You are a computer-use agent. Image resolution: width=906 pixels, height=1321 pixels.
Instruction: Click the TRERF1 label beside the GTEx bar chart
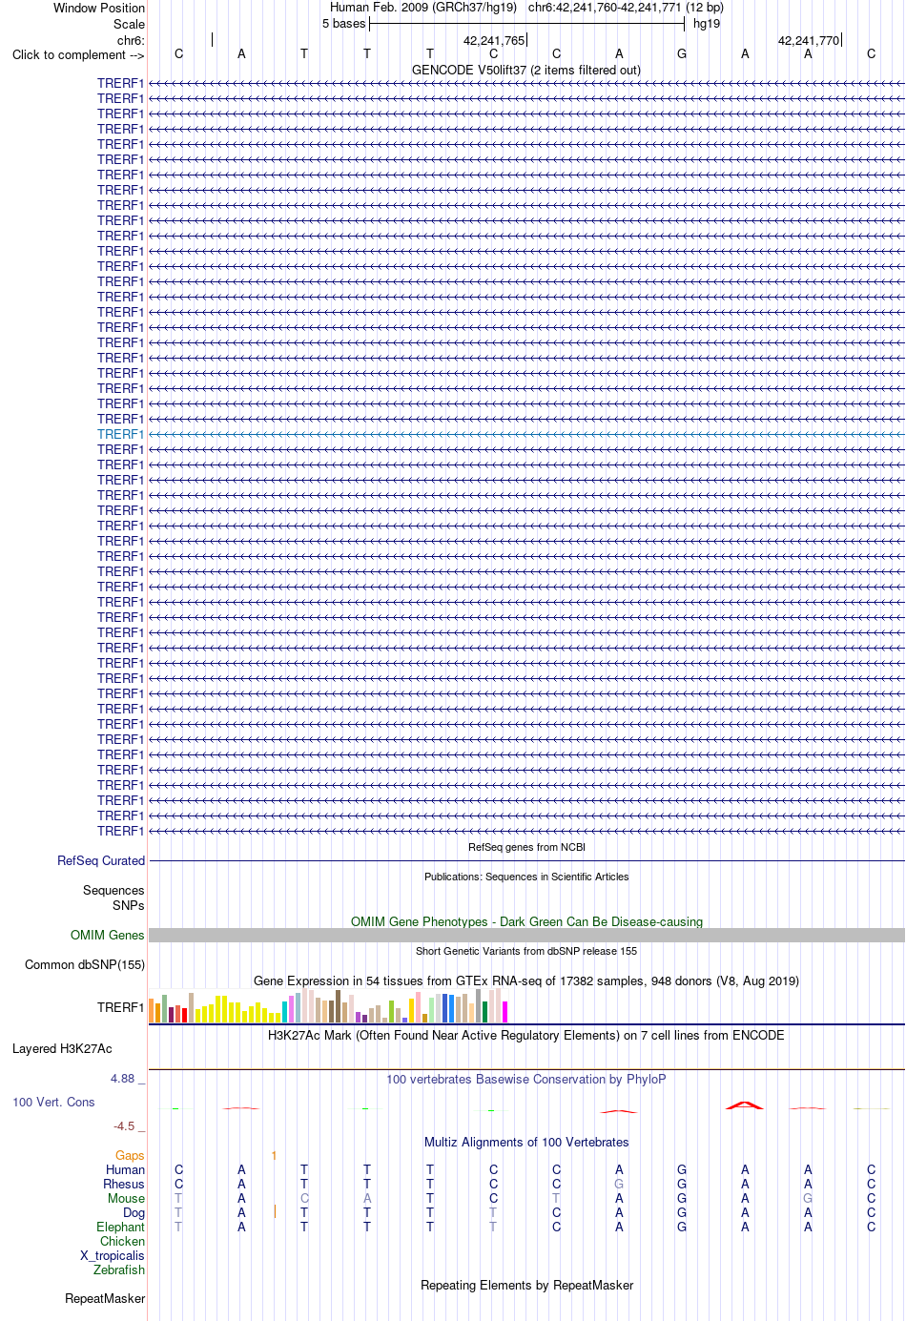click(x=120, y=1007)
